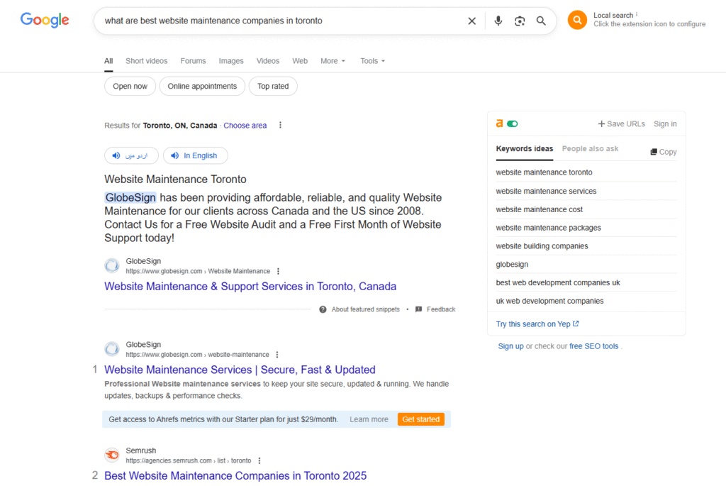Click the orange Get started button

coord(420,419)
